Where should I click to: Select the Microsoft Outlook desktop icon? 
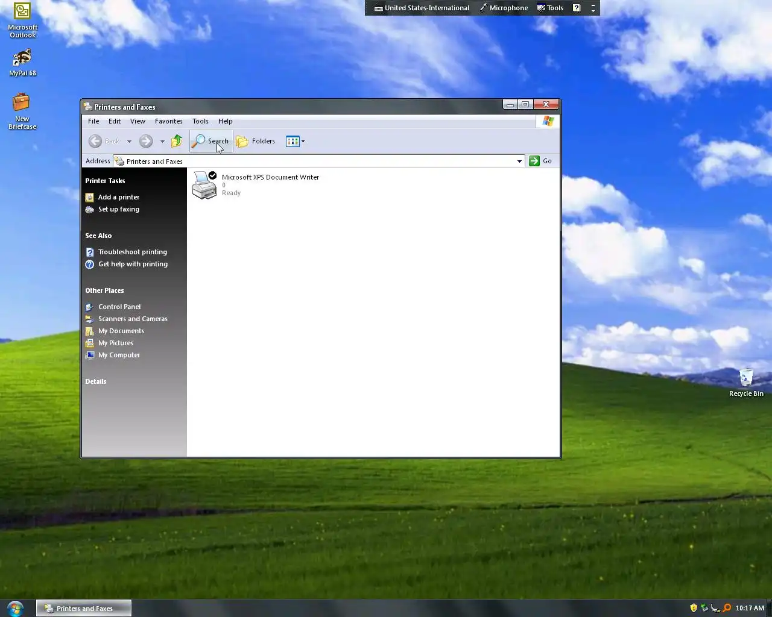22,20
